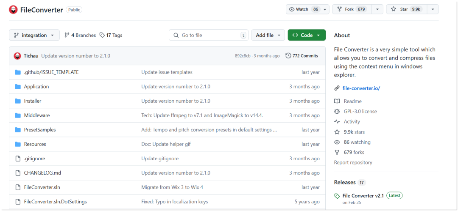Open the Readme book icon

337,101
